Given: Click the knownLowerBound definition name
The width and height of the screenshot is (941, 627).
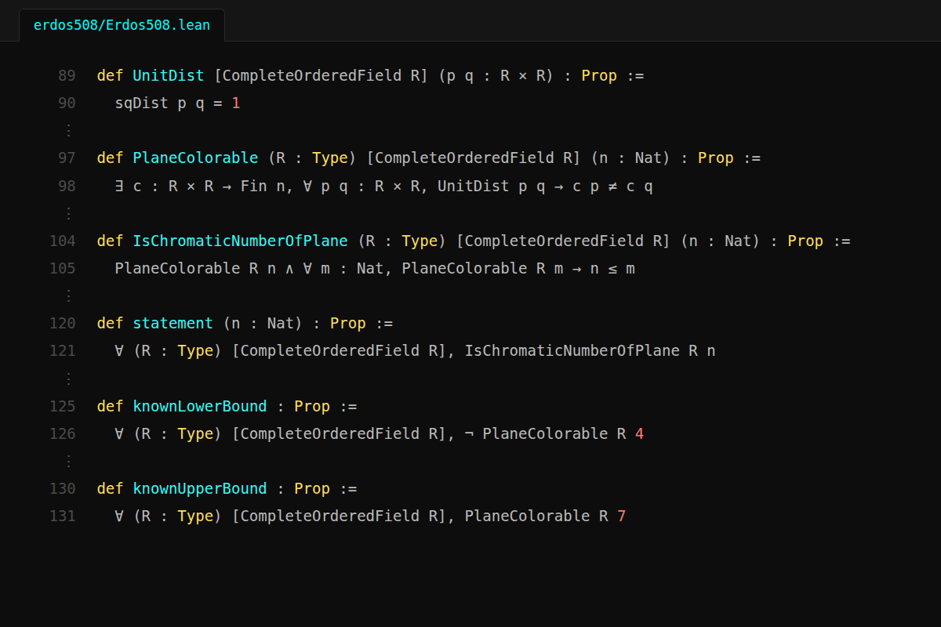Looking at the screenshot, I should 200,406.
